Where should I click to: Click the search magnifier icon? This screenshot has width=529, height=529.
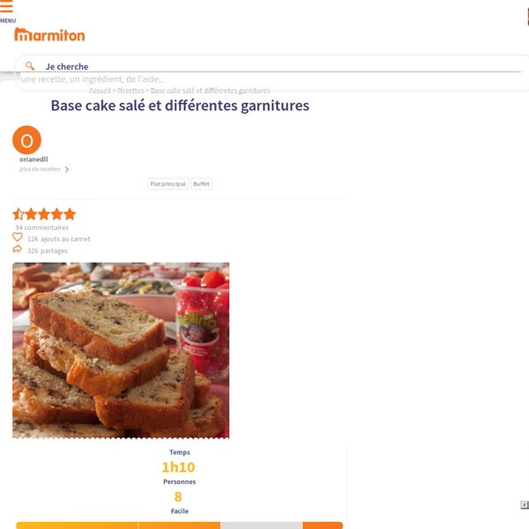[30, 66]
